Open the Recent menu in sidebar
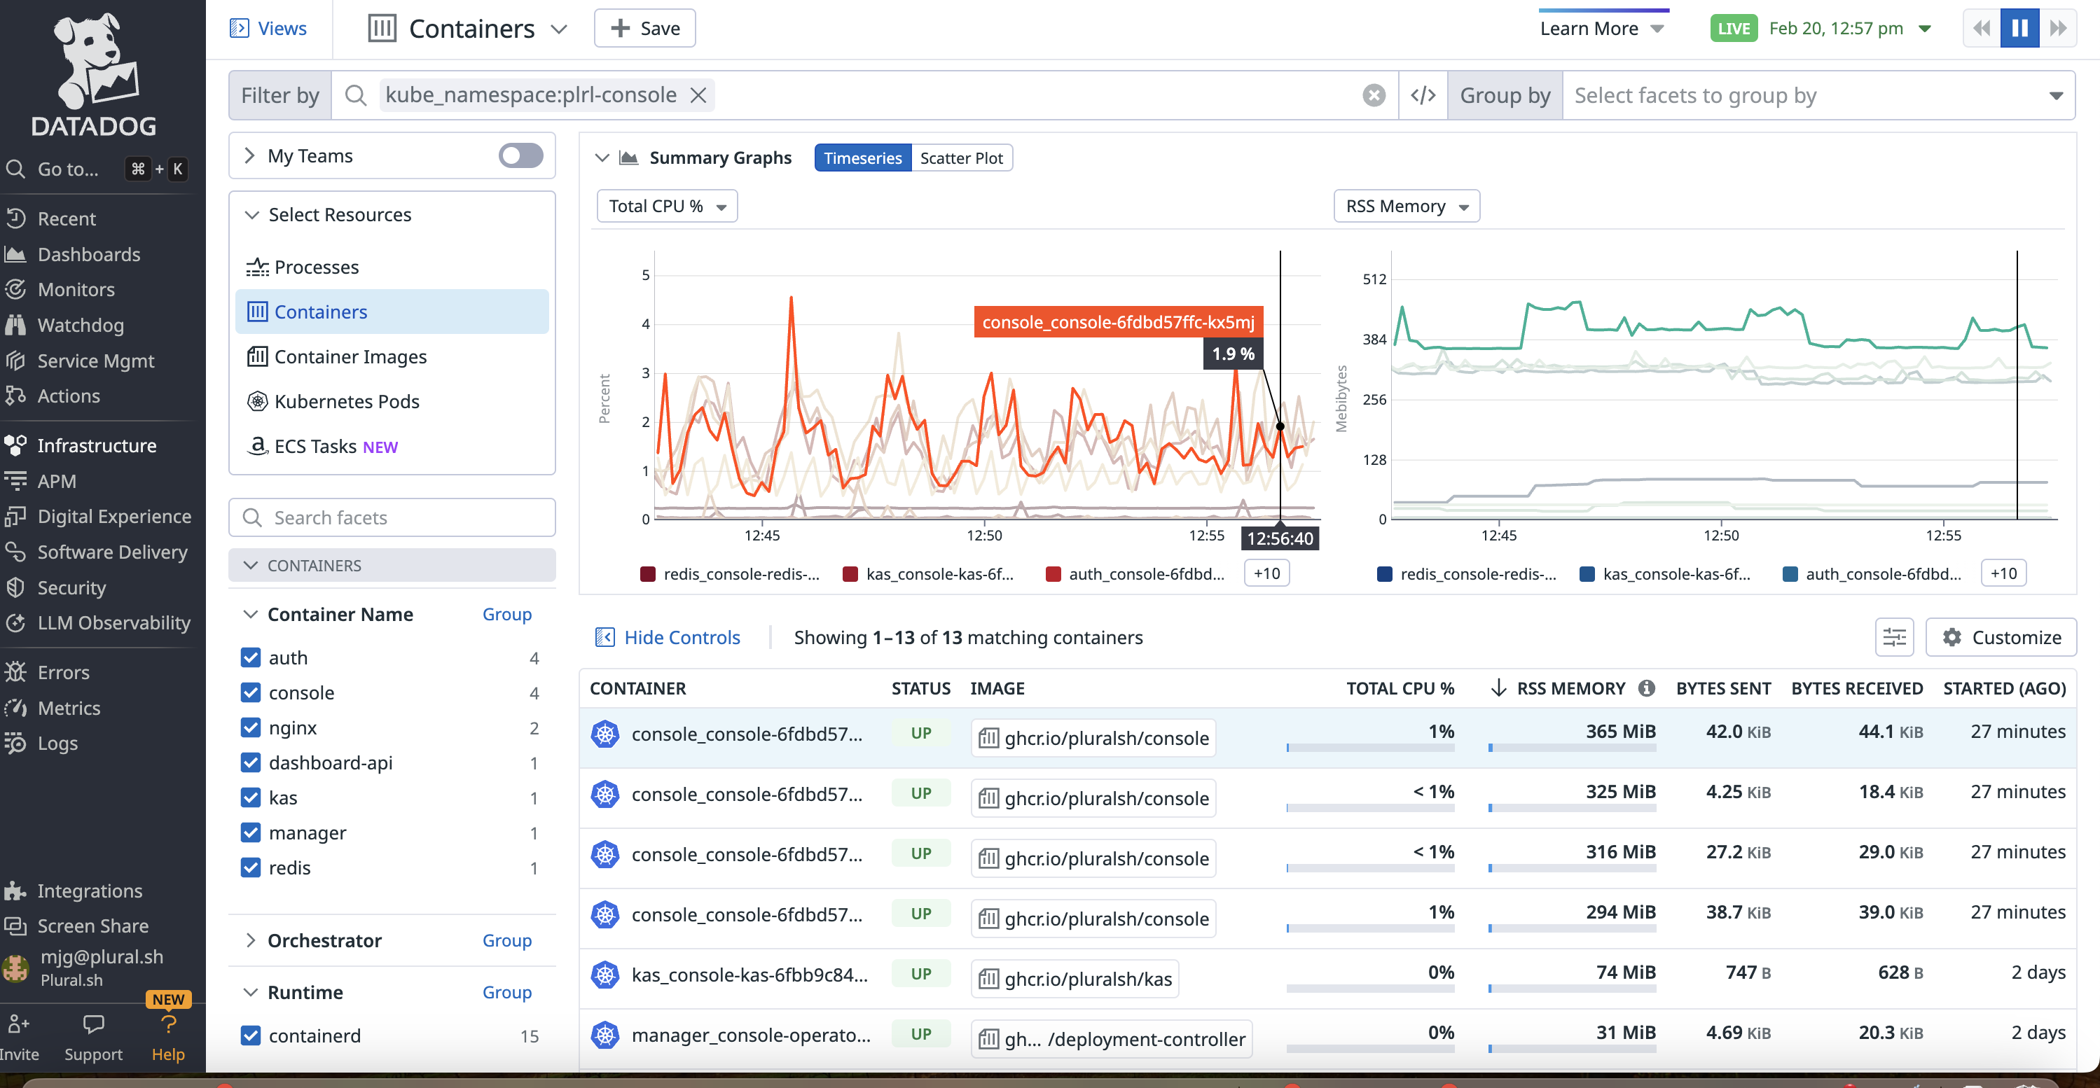2100x1088 pixels. click(66, 218)
